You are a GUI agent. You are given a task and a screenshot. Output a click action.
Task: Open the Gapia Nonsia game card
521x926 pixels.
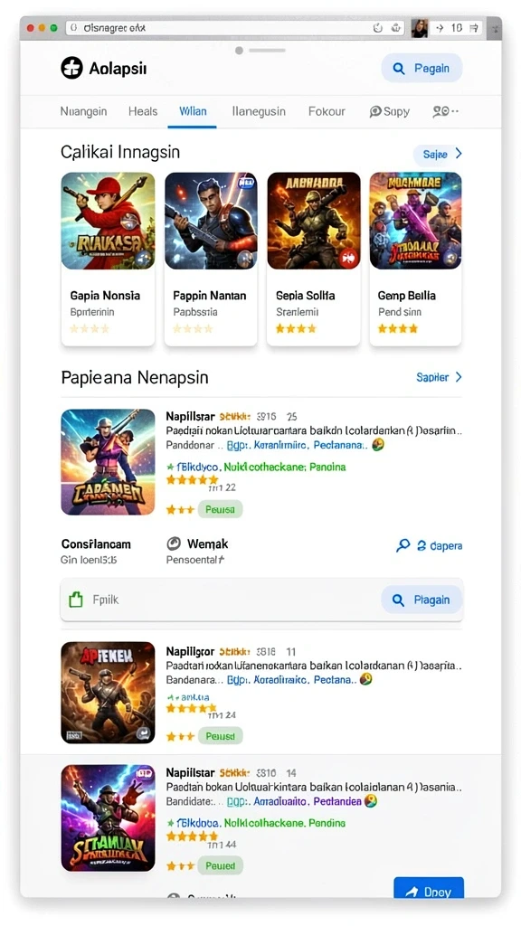point(109,259)
